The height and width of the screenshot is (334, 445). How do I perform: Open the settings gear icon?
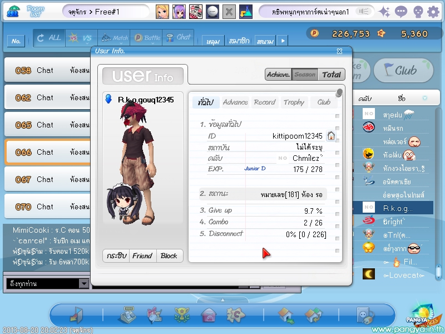(433, 12)
